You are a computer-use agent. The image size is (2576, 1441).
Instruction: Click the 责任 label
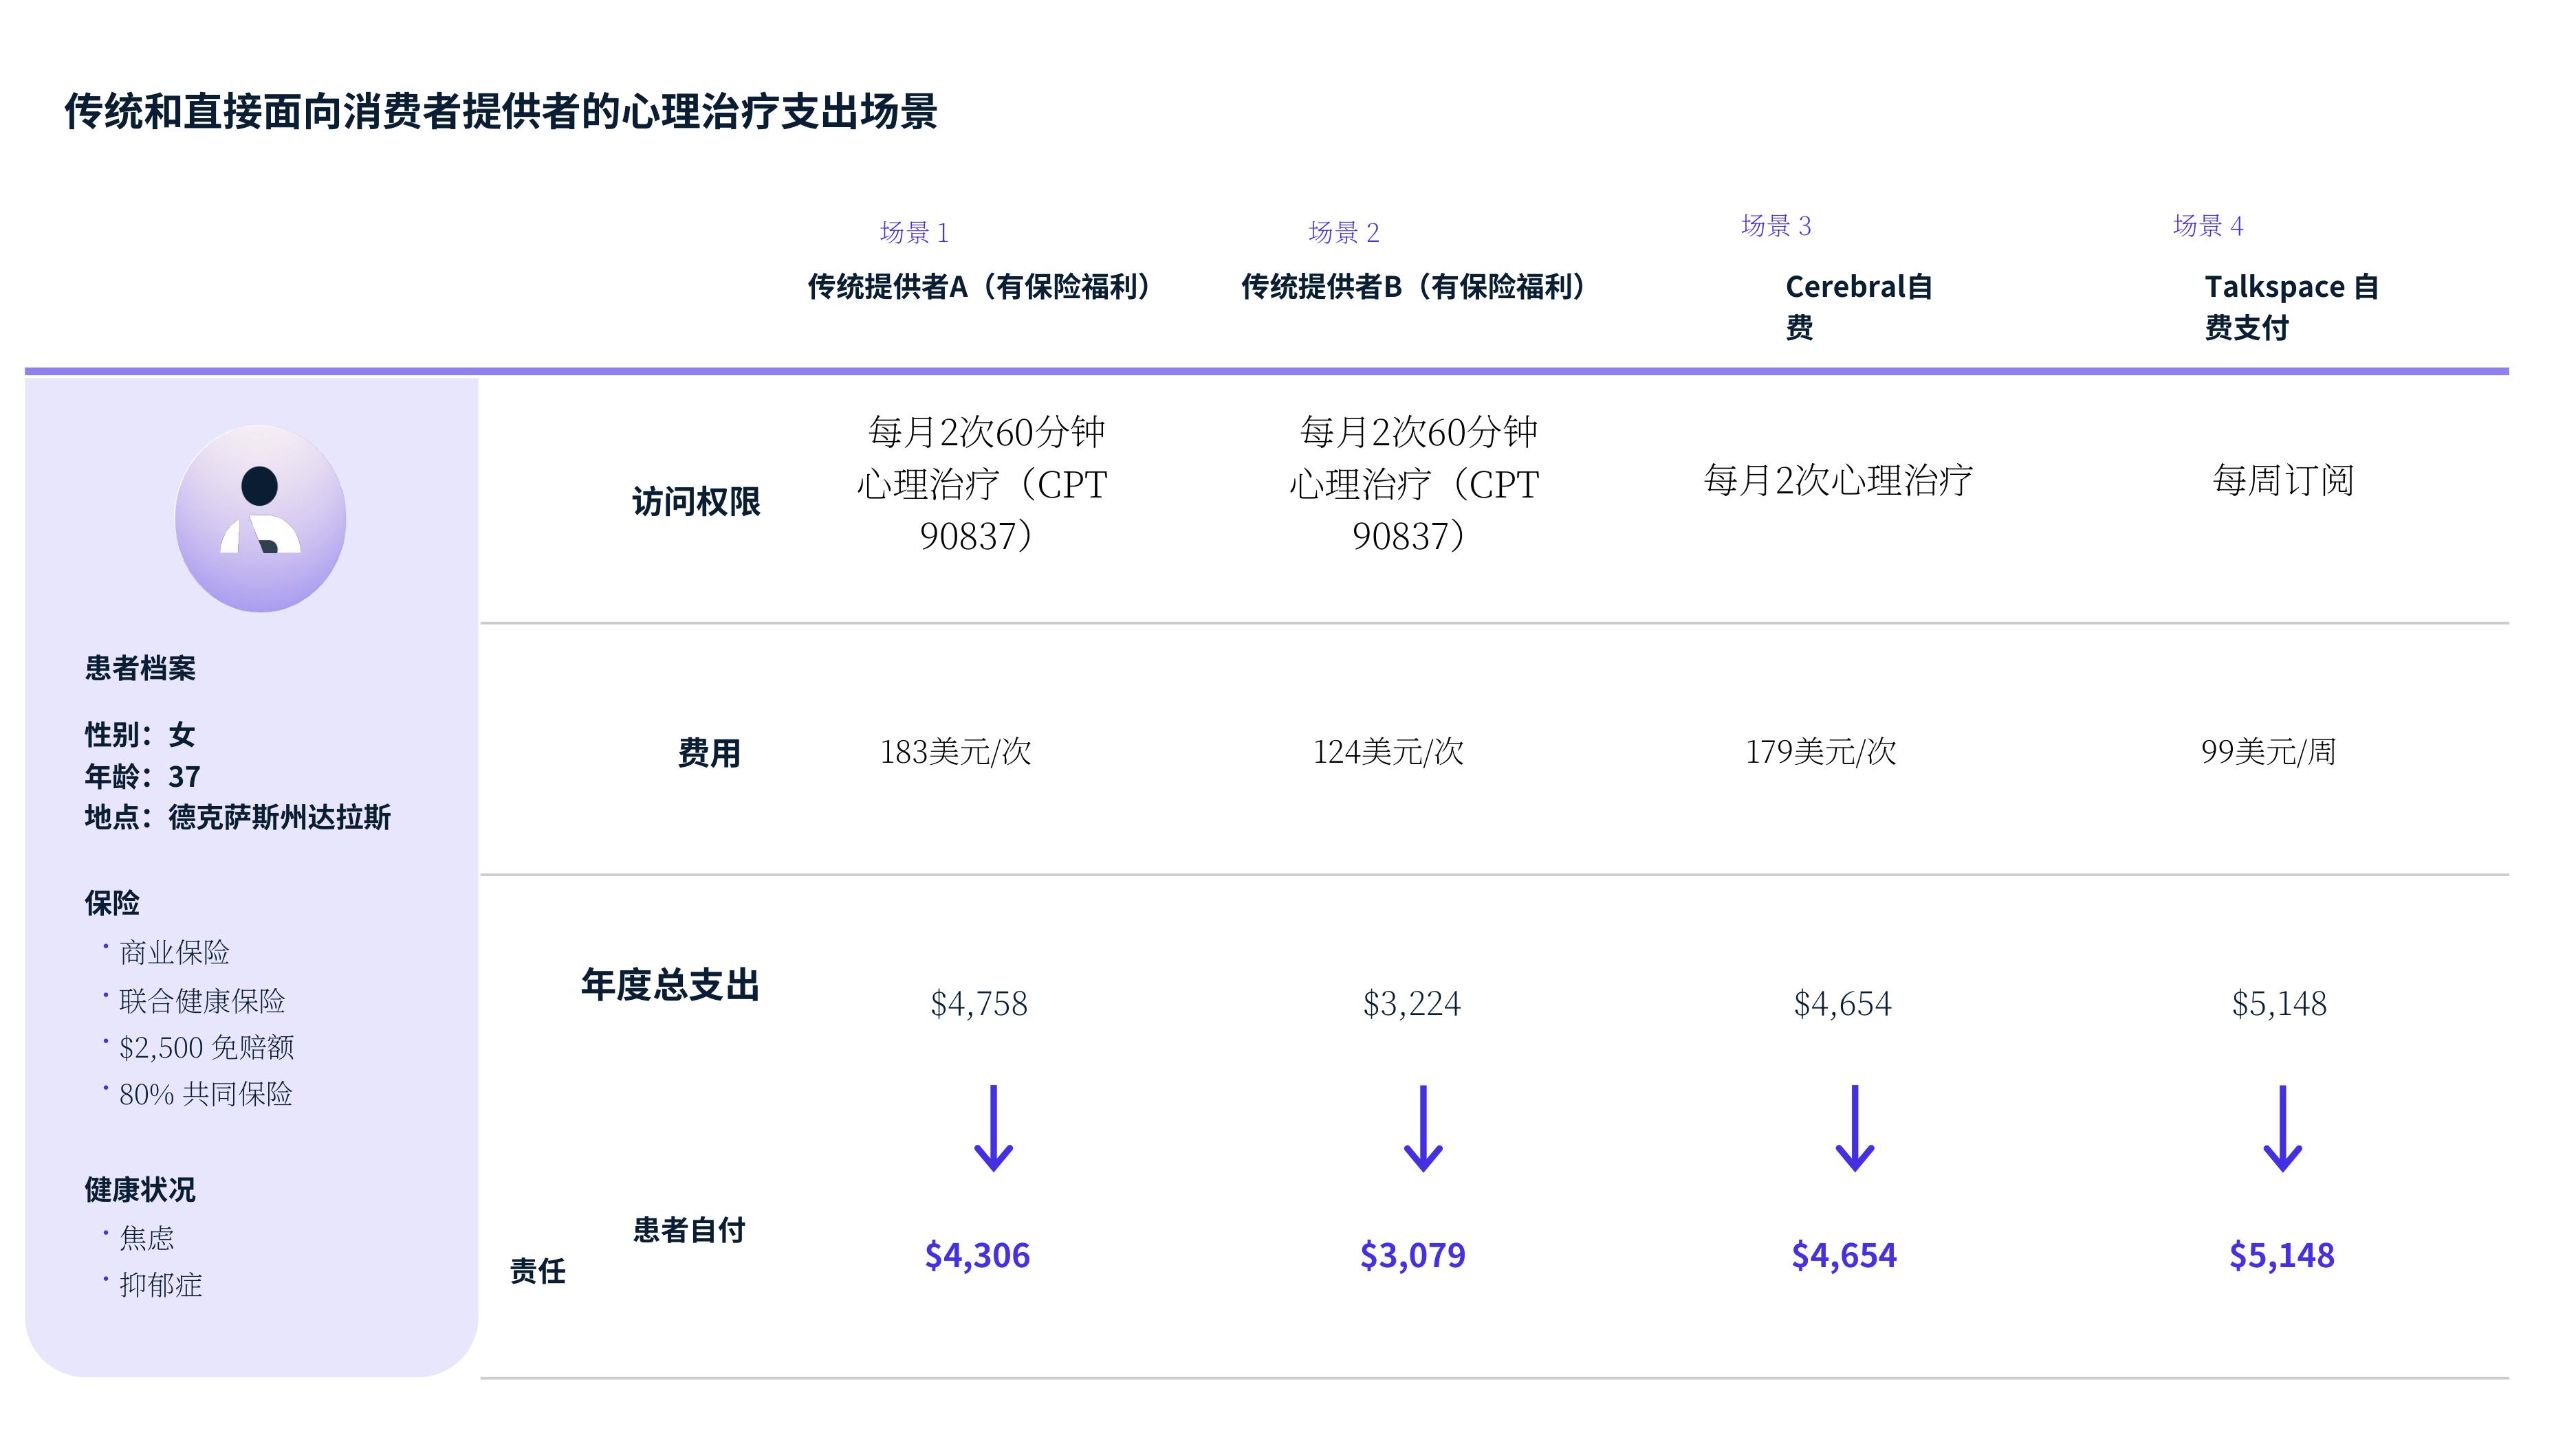[538, 1271]
